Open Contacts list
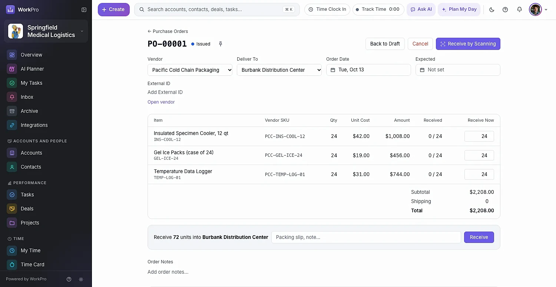The width and height of the screenshot is (556, 287). (46, 167)
